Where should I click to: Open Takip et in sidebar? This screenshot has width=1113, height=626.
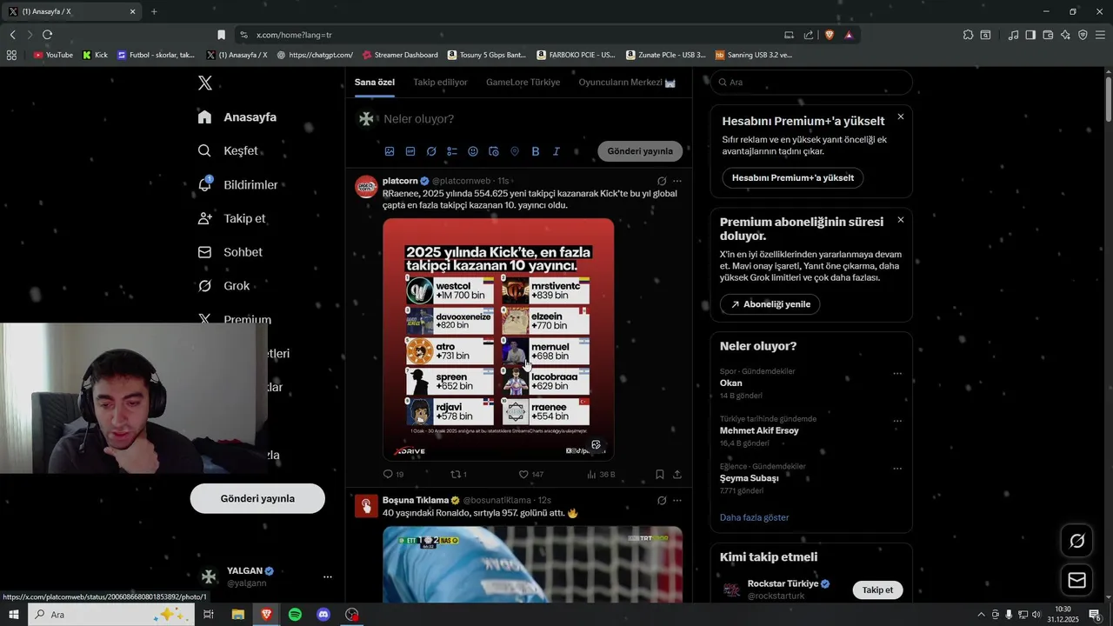pos(231,218)
